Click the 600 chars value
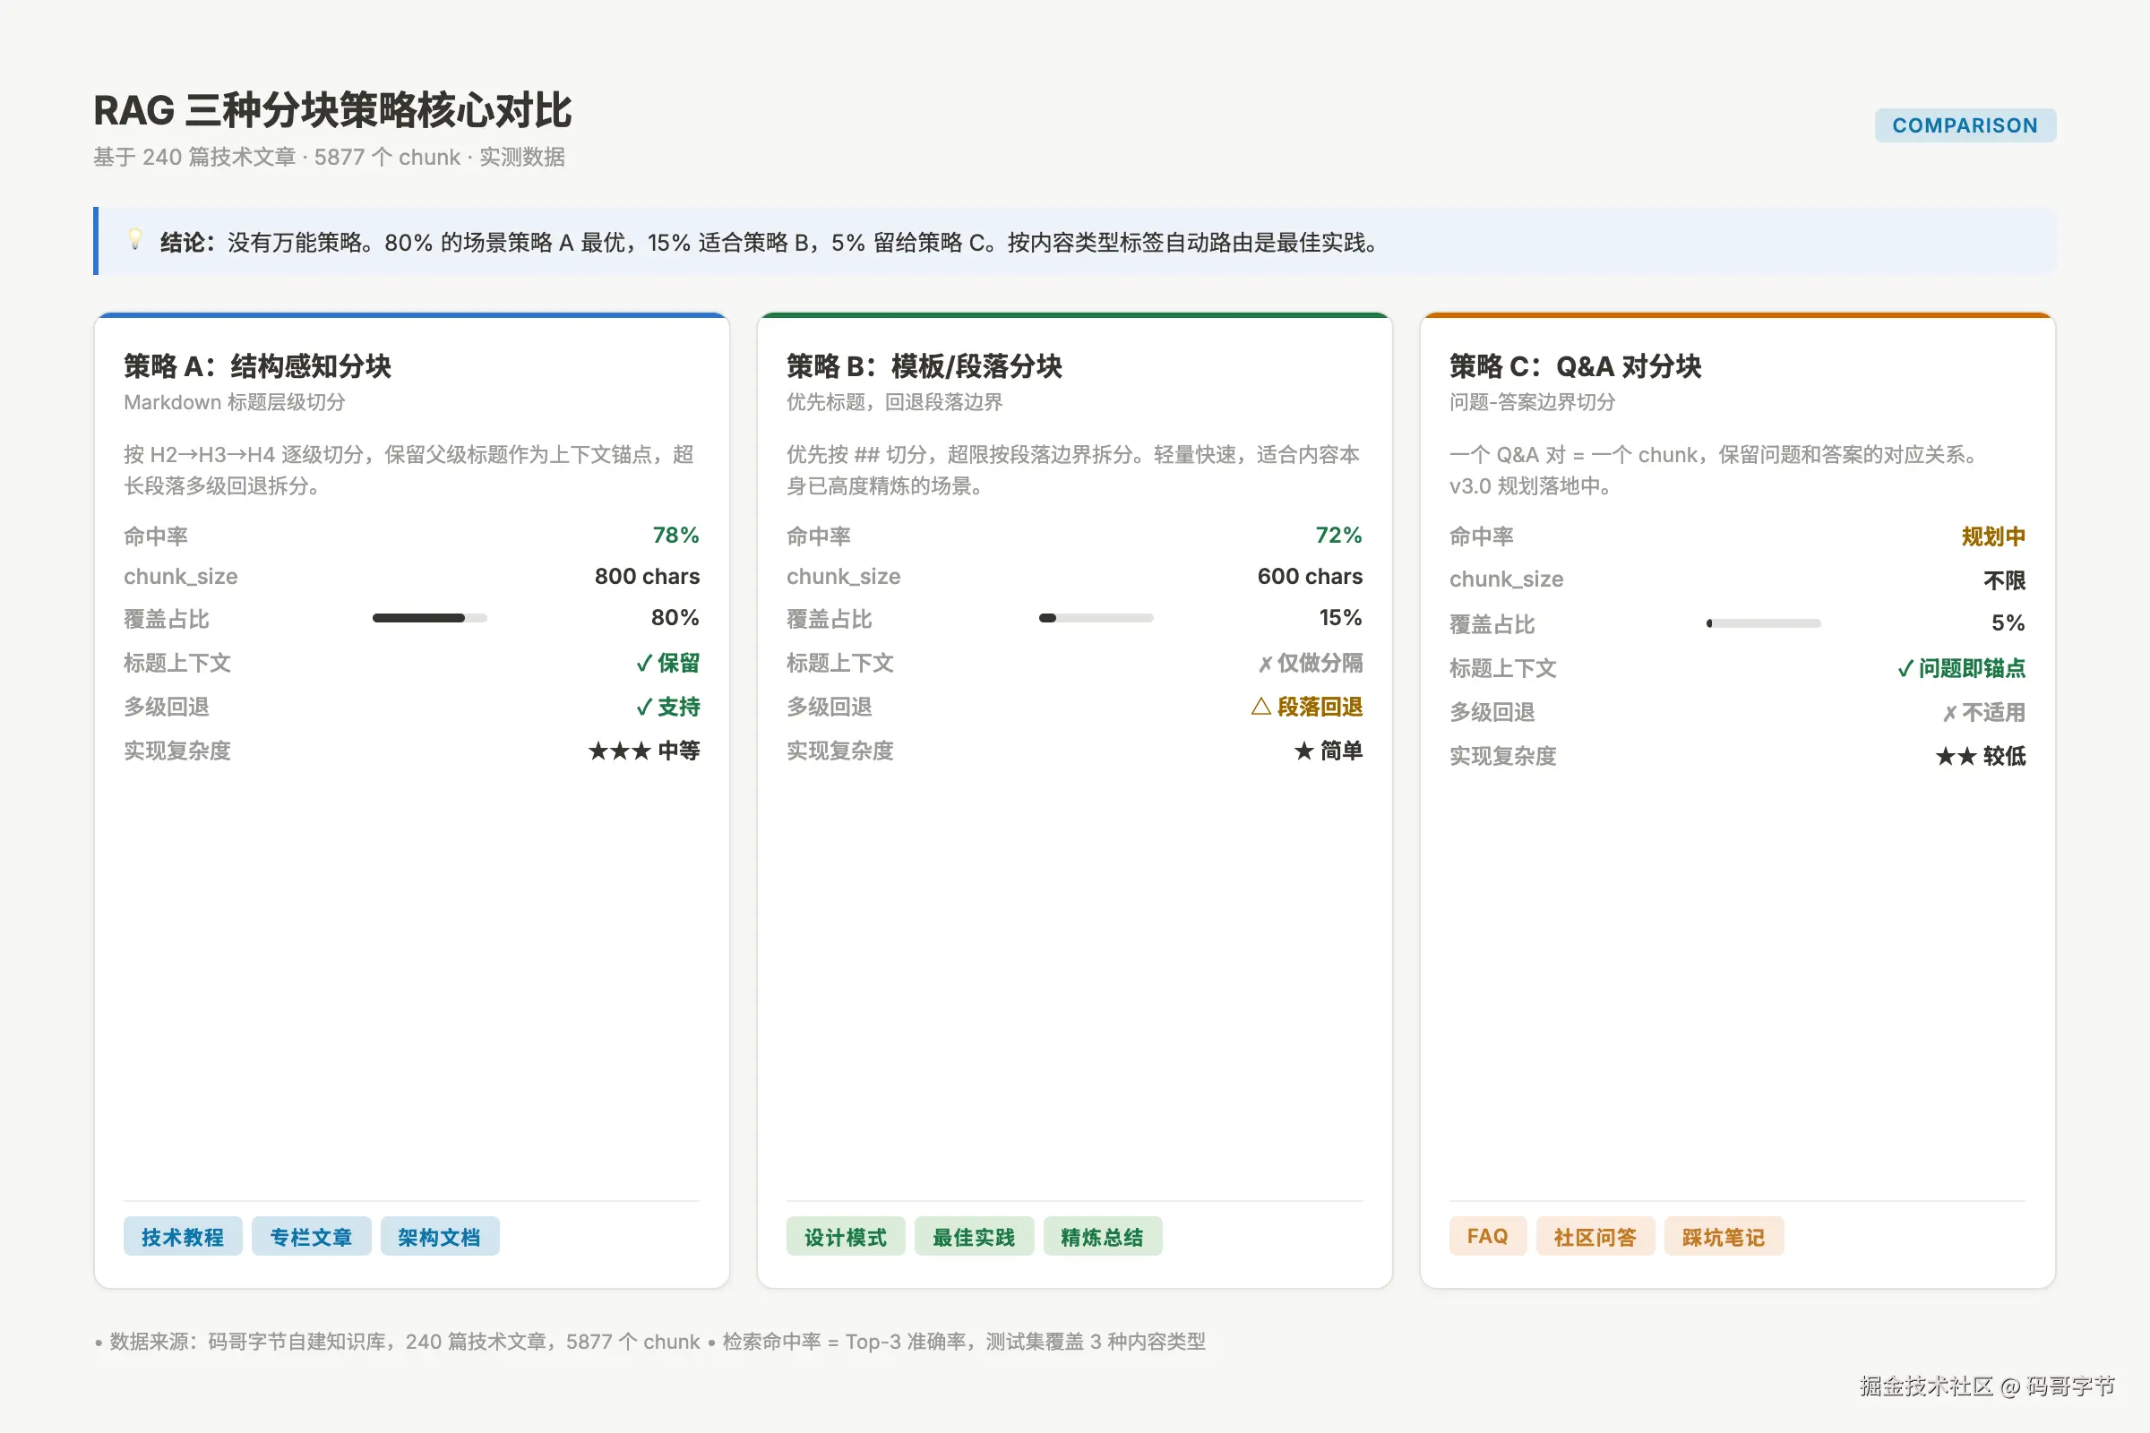This screenshot has height=1433, width=2150. coord(1310,576)
